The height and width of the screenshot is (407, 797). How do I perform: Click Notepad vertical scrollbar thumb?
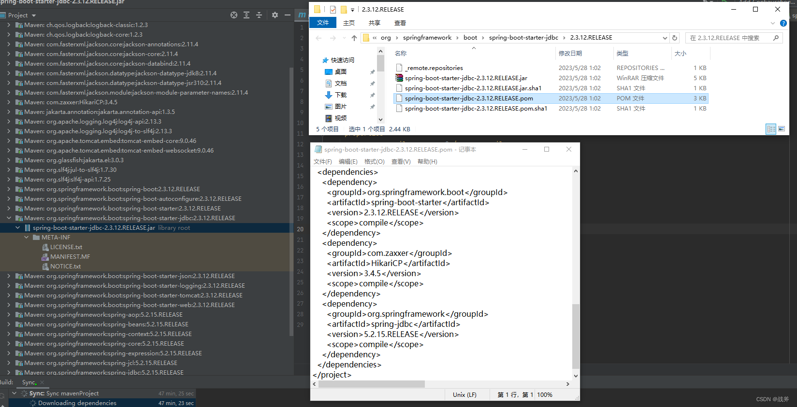[576, 337]
